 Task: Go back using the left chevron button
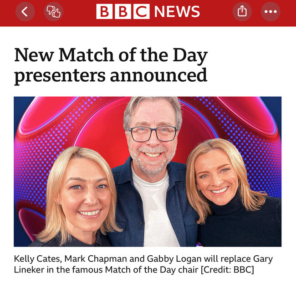pyautogui.click(x=25, y=12)
